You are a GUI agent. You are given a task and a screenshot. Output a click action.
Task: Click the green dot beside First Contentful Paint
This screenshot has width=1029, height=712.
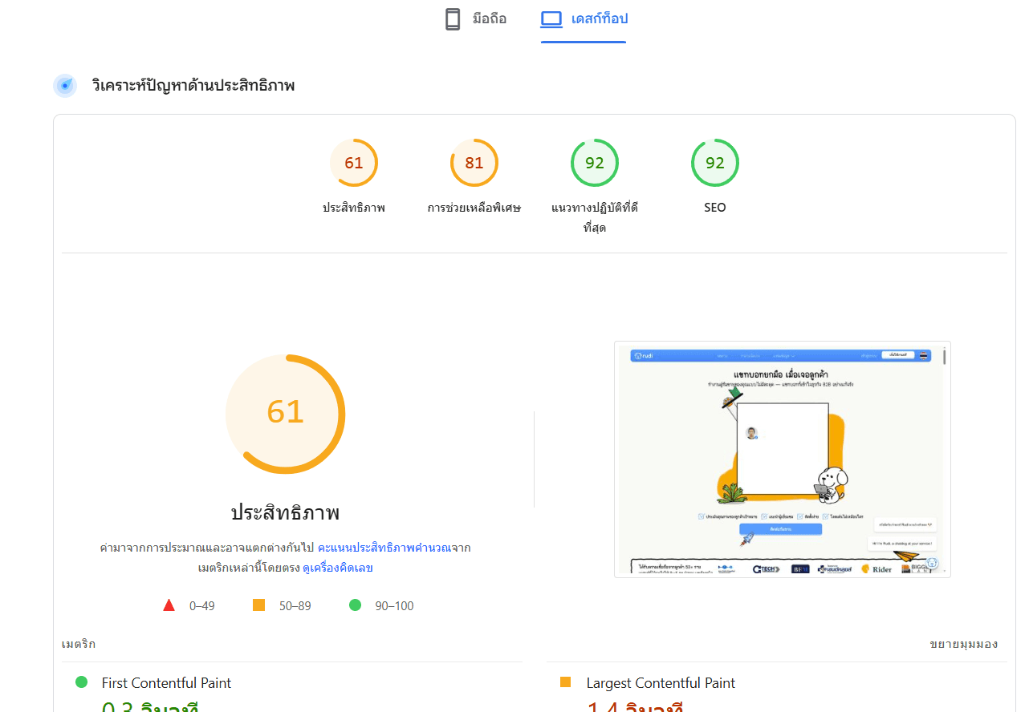tap(81, 682)
